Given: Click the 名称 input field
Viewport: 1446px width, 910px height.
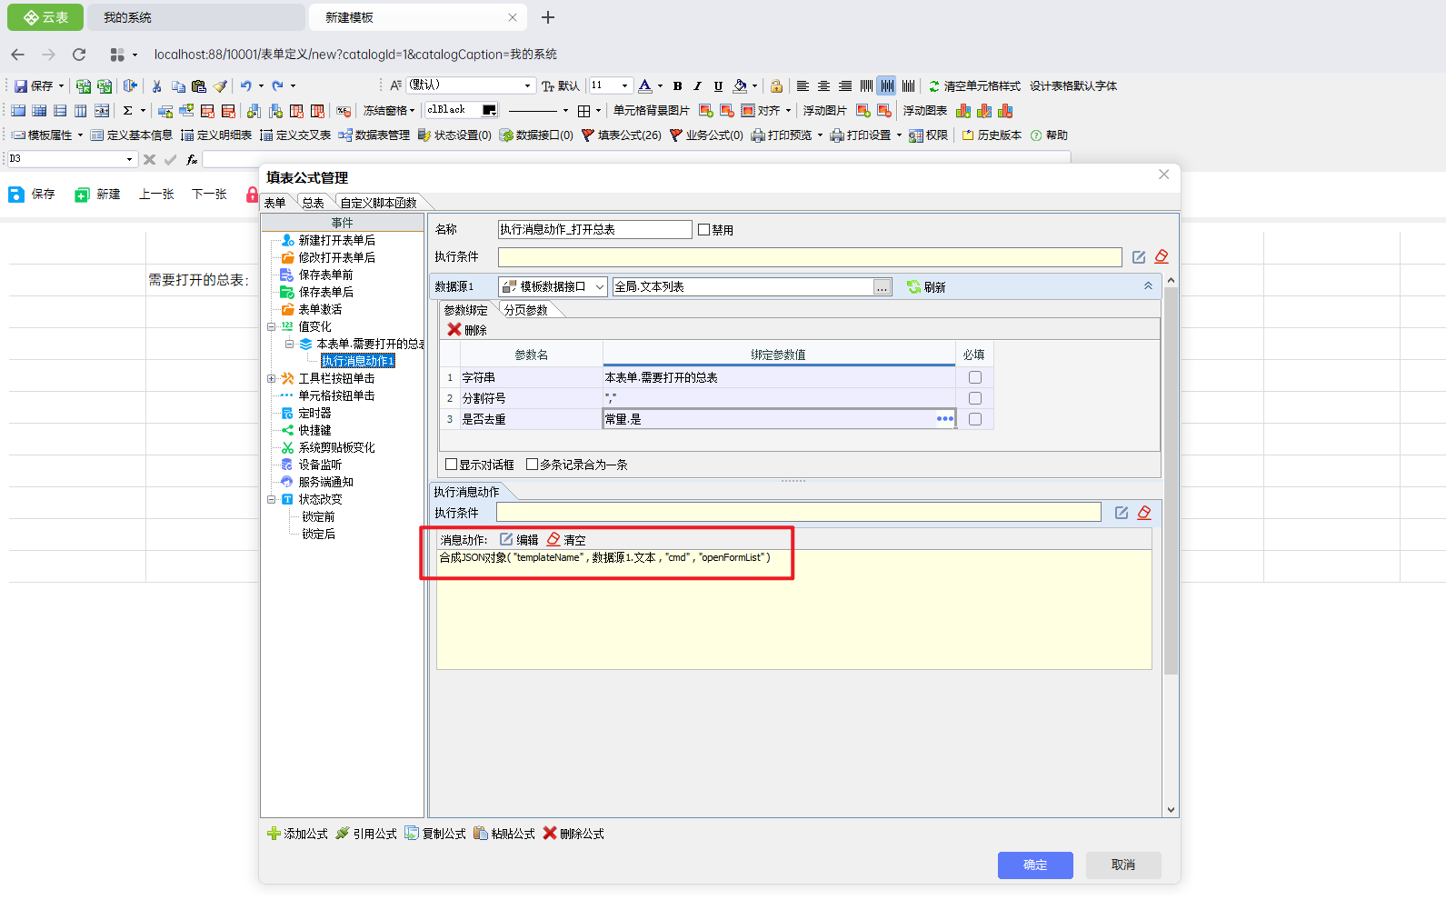Looking at the screenshot, I should (594, 230).
